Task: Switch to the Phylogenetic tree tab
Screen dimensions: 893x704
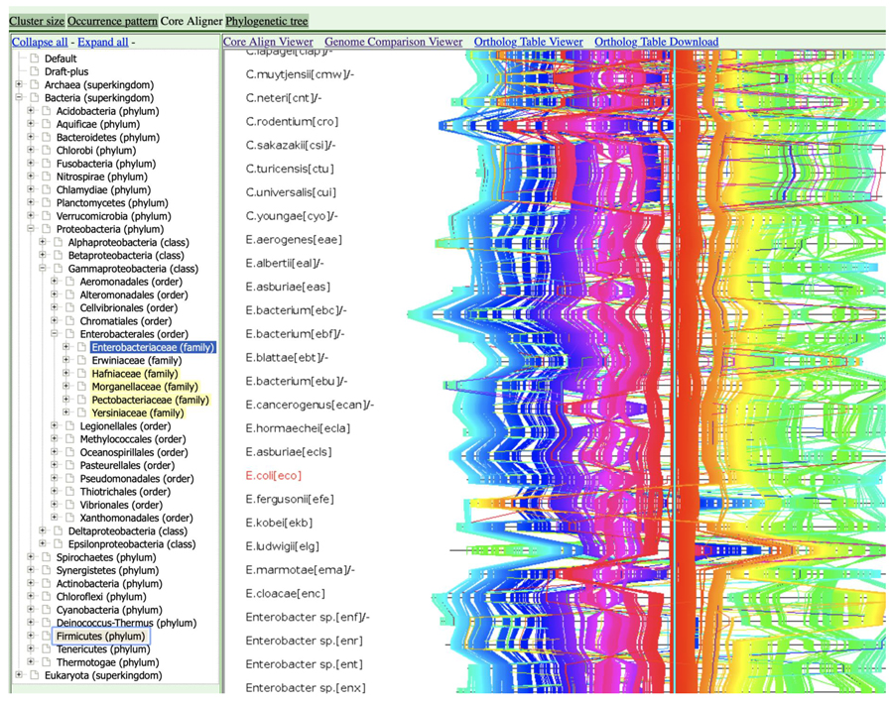Action: click(x=266, y=21)
